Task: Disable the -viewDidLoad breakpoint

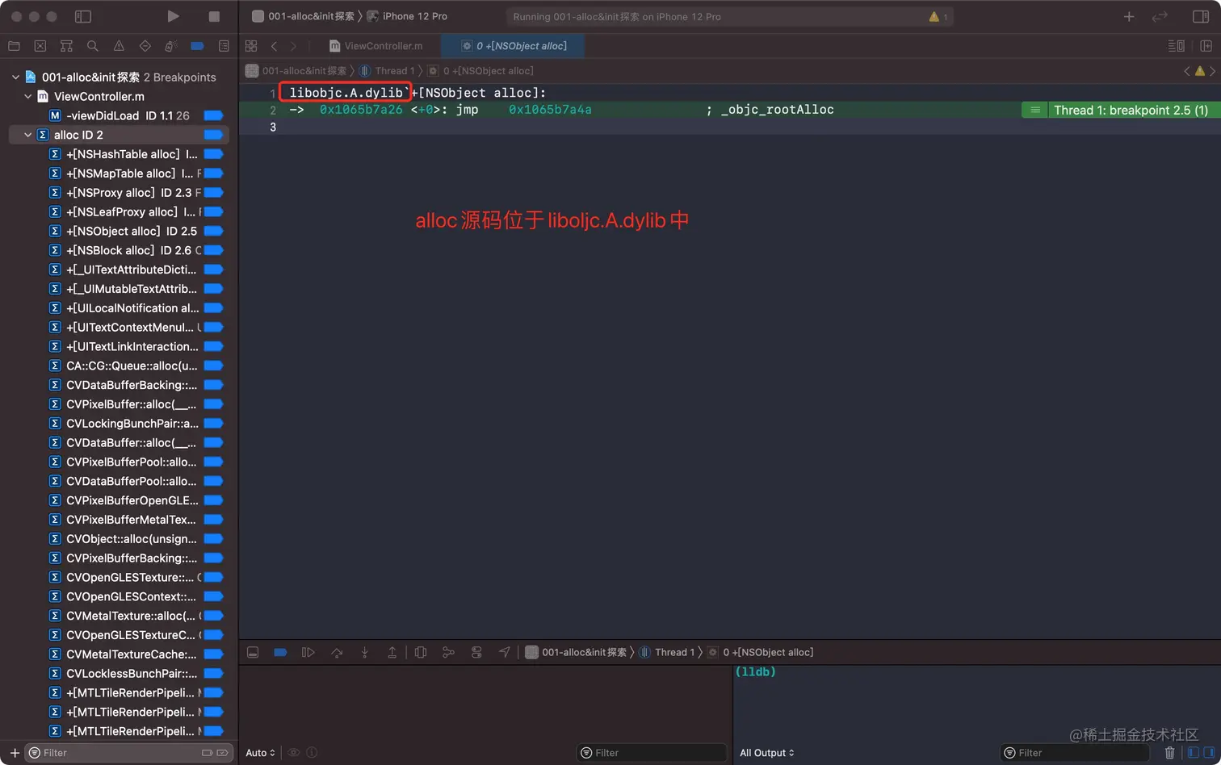Action: click(x=213, y=115)
